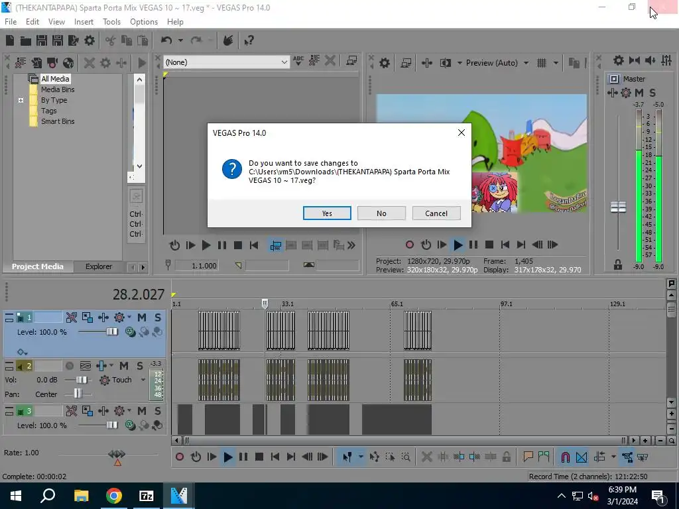Screen dimensions: 679x509
Task: Open the File menu
Action: (x=11, y=22)
